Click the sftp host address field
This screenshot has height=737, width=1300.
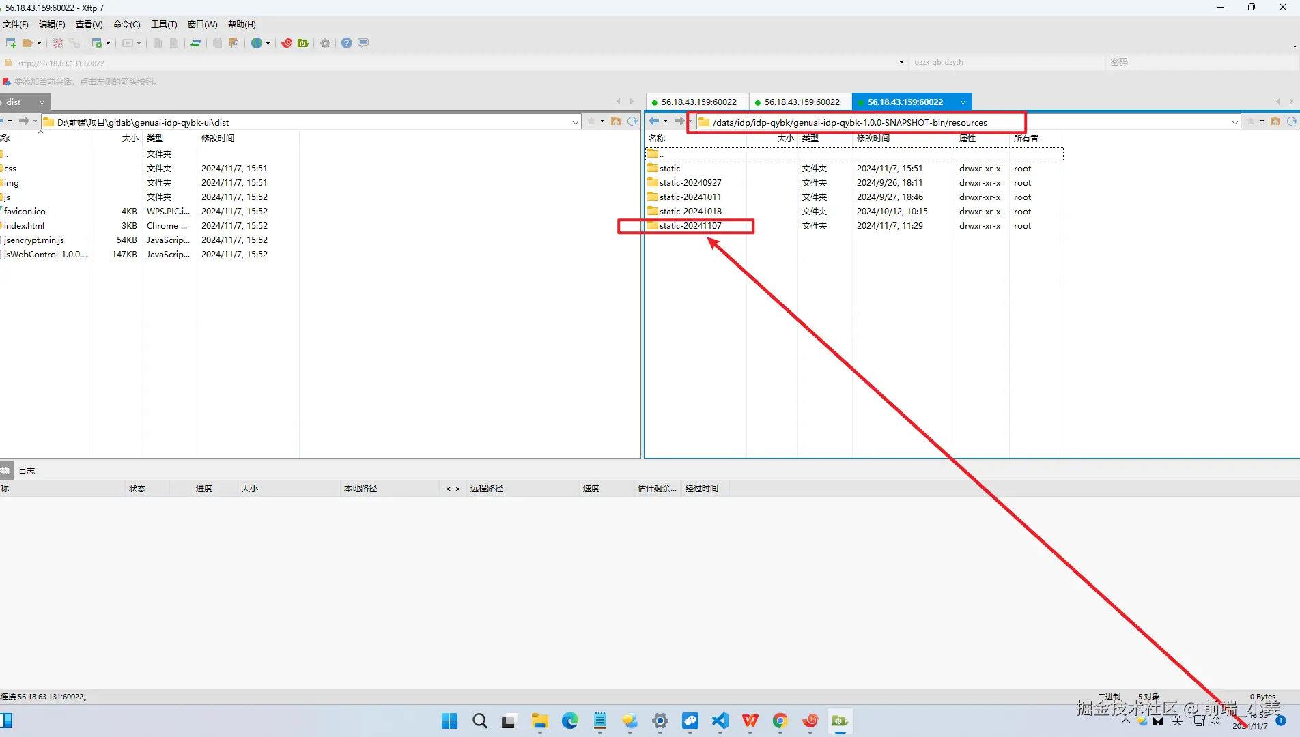pyautogui.click(x=451, y=63)
